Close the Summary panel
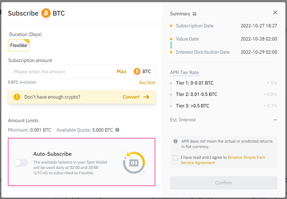The width and height of the screenshot is (287, 199). point(275,12)
